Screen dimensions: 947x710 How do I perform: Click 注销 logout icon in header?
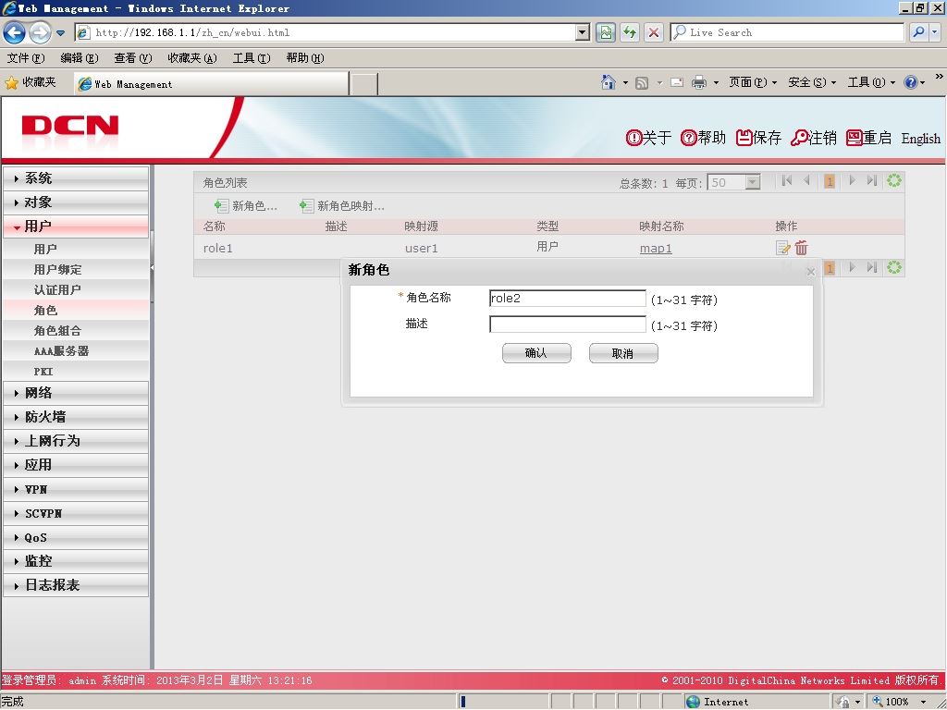coord(814,138)
